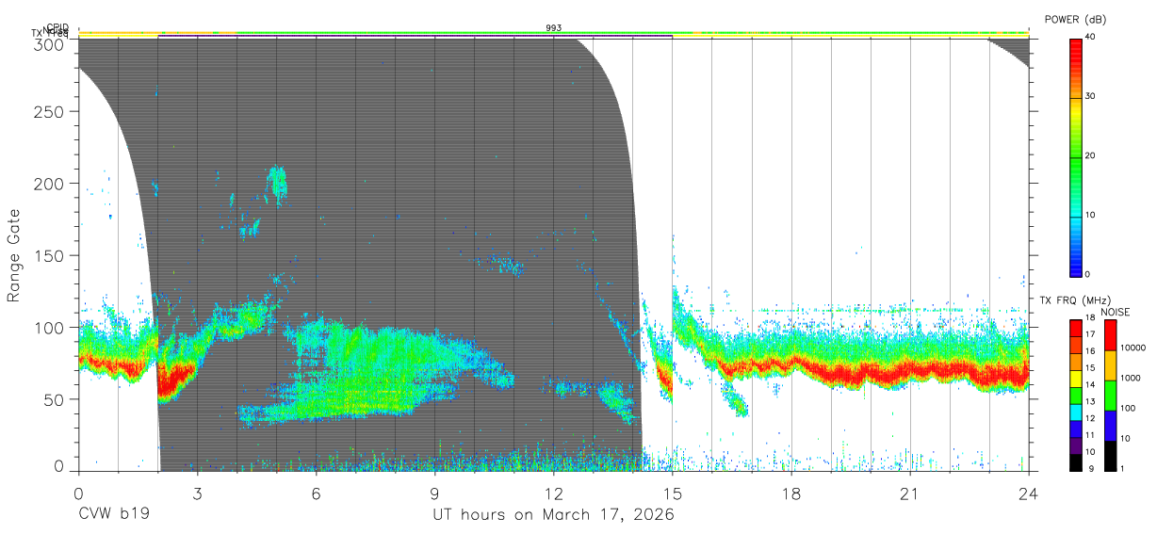1157x534 pixels.
Task: Click the NOISE legend tick "1000"
Action: 1130,378
